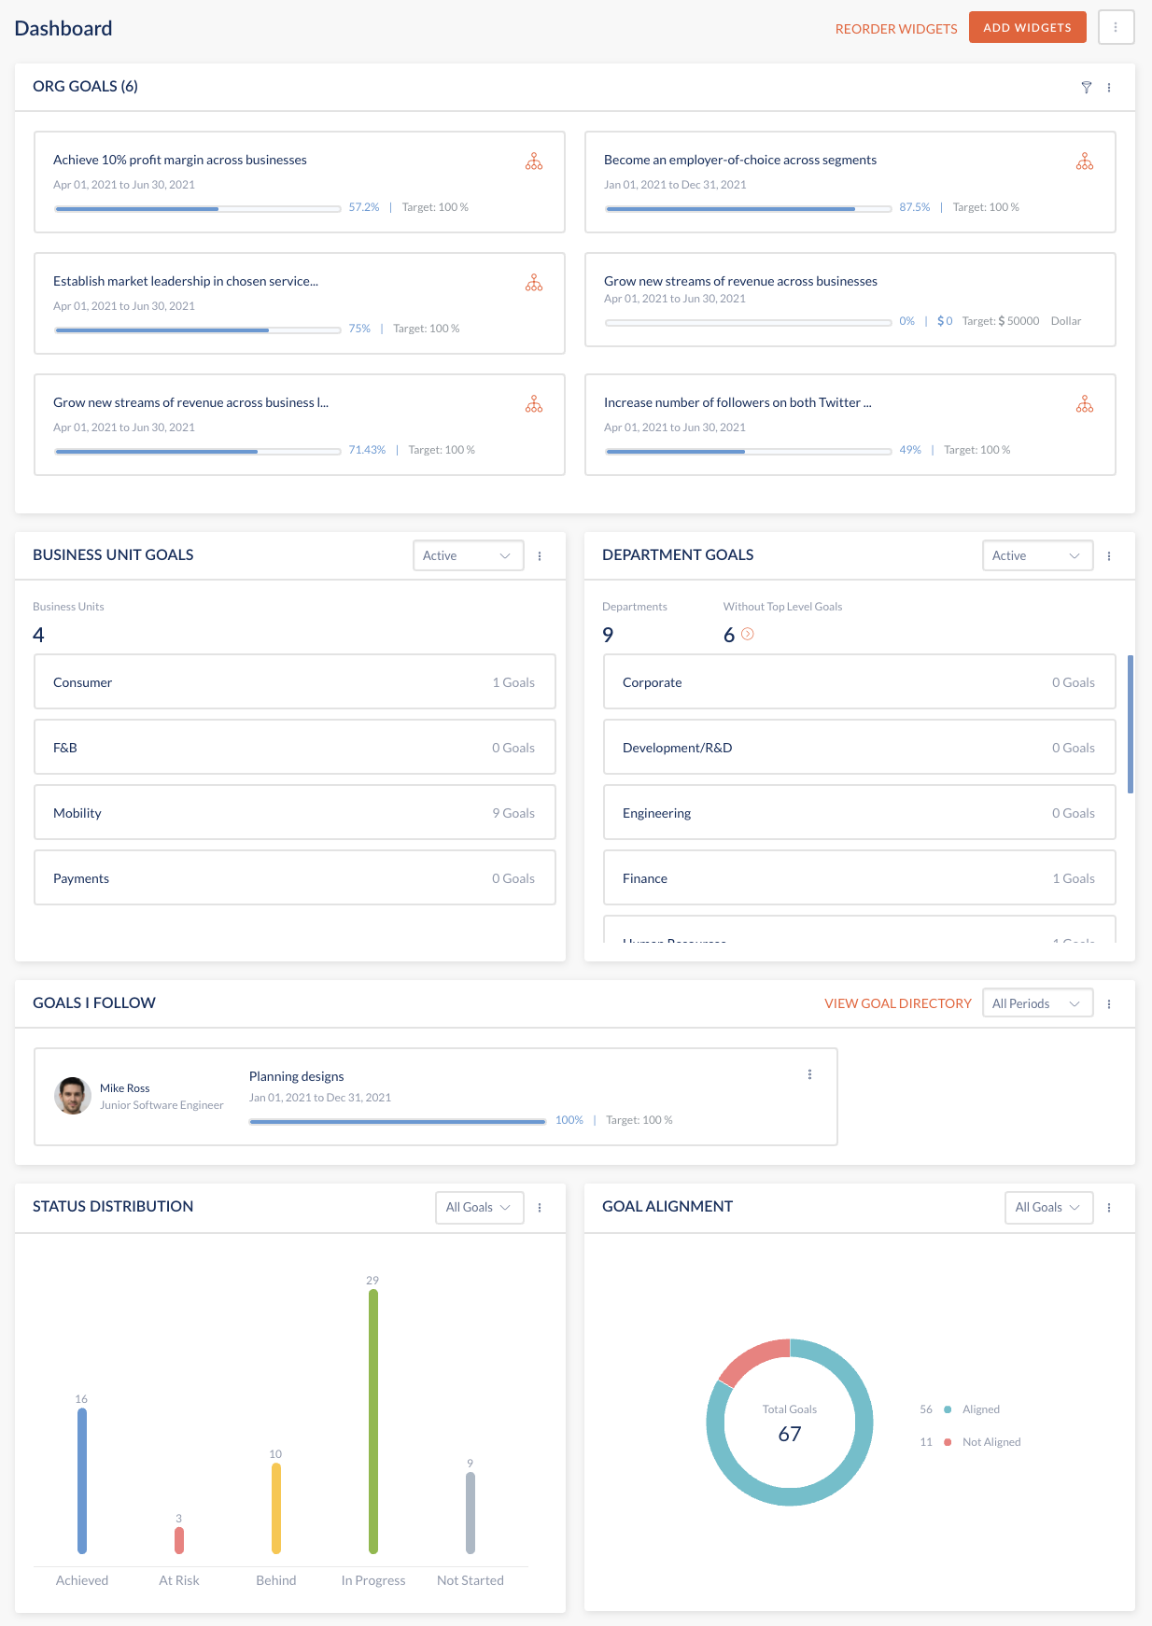1152x1626 pixels.
Task: Click Not Aligned legend entry in Goal Alignment
Action: (970, 1442)
